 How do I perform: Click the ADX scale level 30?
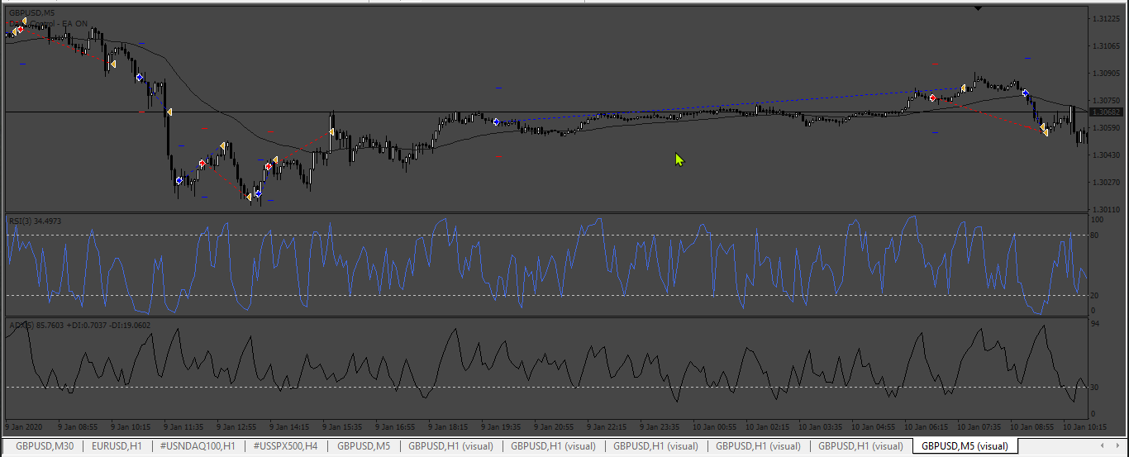point(1096,387)
